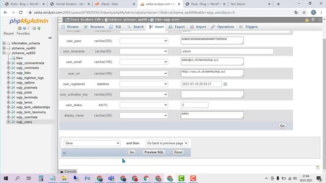Viewport: 326px width, 183px height.
Task: Expand the ytchanne_wp484 database node
Action: click(4, 48)
